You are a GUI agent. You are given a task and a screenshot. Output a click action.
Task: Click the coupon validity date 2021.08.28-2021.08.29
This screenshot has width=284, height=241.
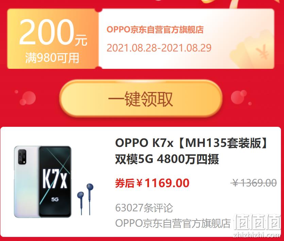[159, 48]
